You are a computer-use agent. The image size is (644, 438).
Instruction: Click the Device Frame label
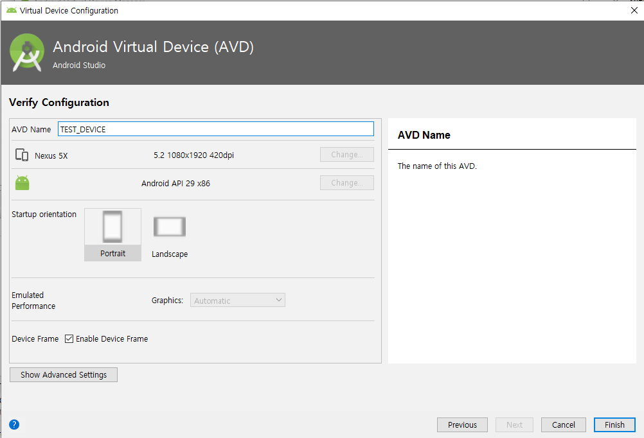pyautogui.click(x=35, y=338)
